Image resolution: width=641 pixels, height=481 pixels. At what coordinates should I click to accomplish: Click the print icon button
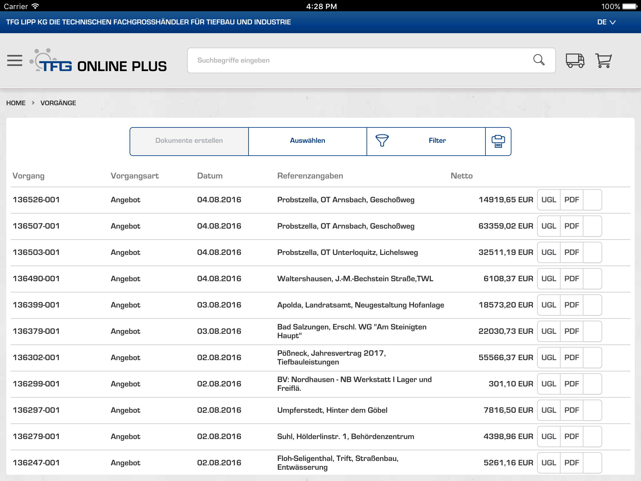coord(498,141)
